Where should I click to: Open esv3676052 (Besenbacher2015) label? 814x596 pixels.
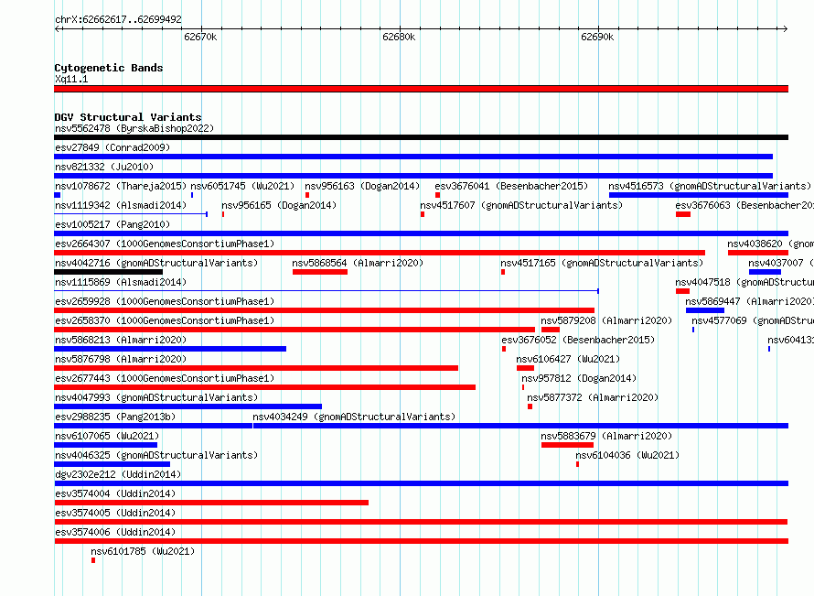[x=578, y=340]
